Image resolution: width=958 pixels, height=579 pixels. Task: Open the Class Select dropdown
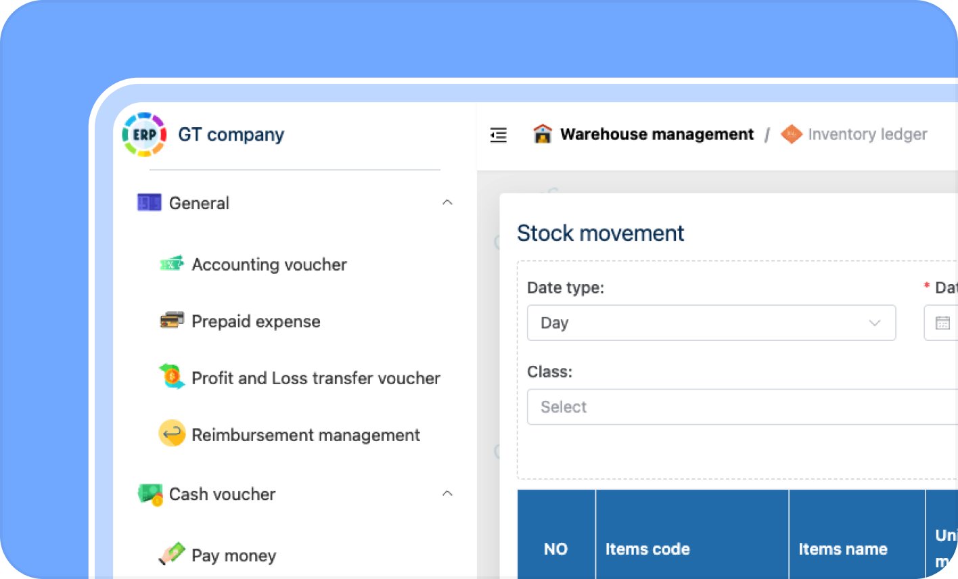point(742,407)
